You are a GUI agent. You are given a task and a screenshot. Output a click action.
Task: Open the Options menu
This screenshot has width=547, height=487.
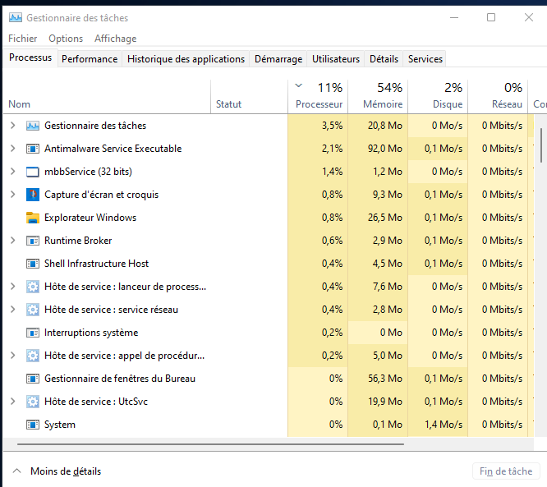(x=66, y=39)
